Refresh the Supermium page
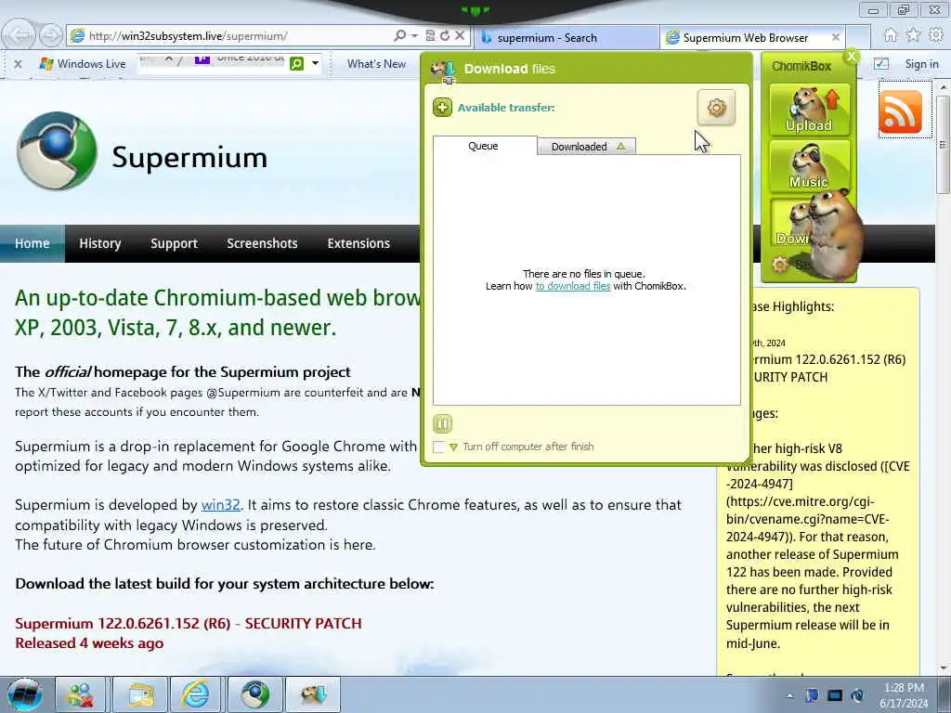 [x=445, y=36]
